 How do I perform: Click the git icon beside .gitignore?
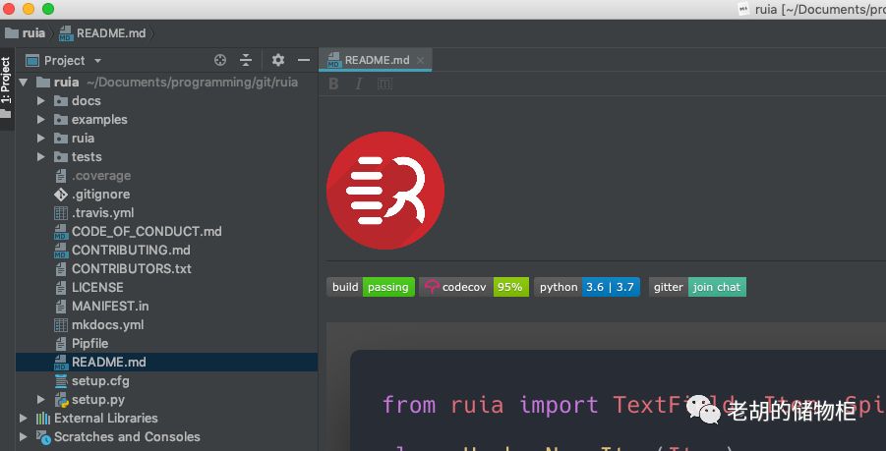pyautogui.click(x=60, y=195)
